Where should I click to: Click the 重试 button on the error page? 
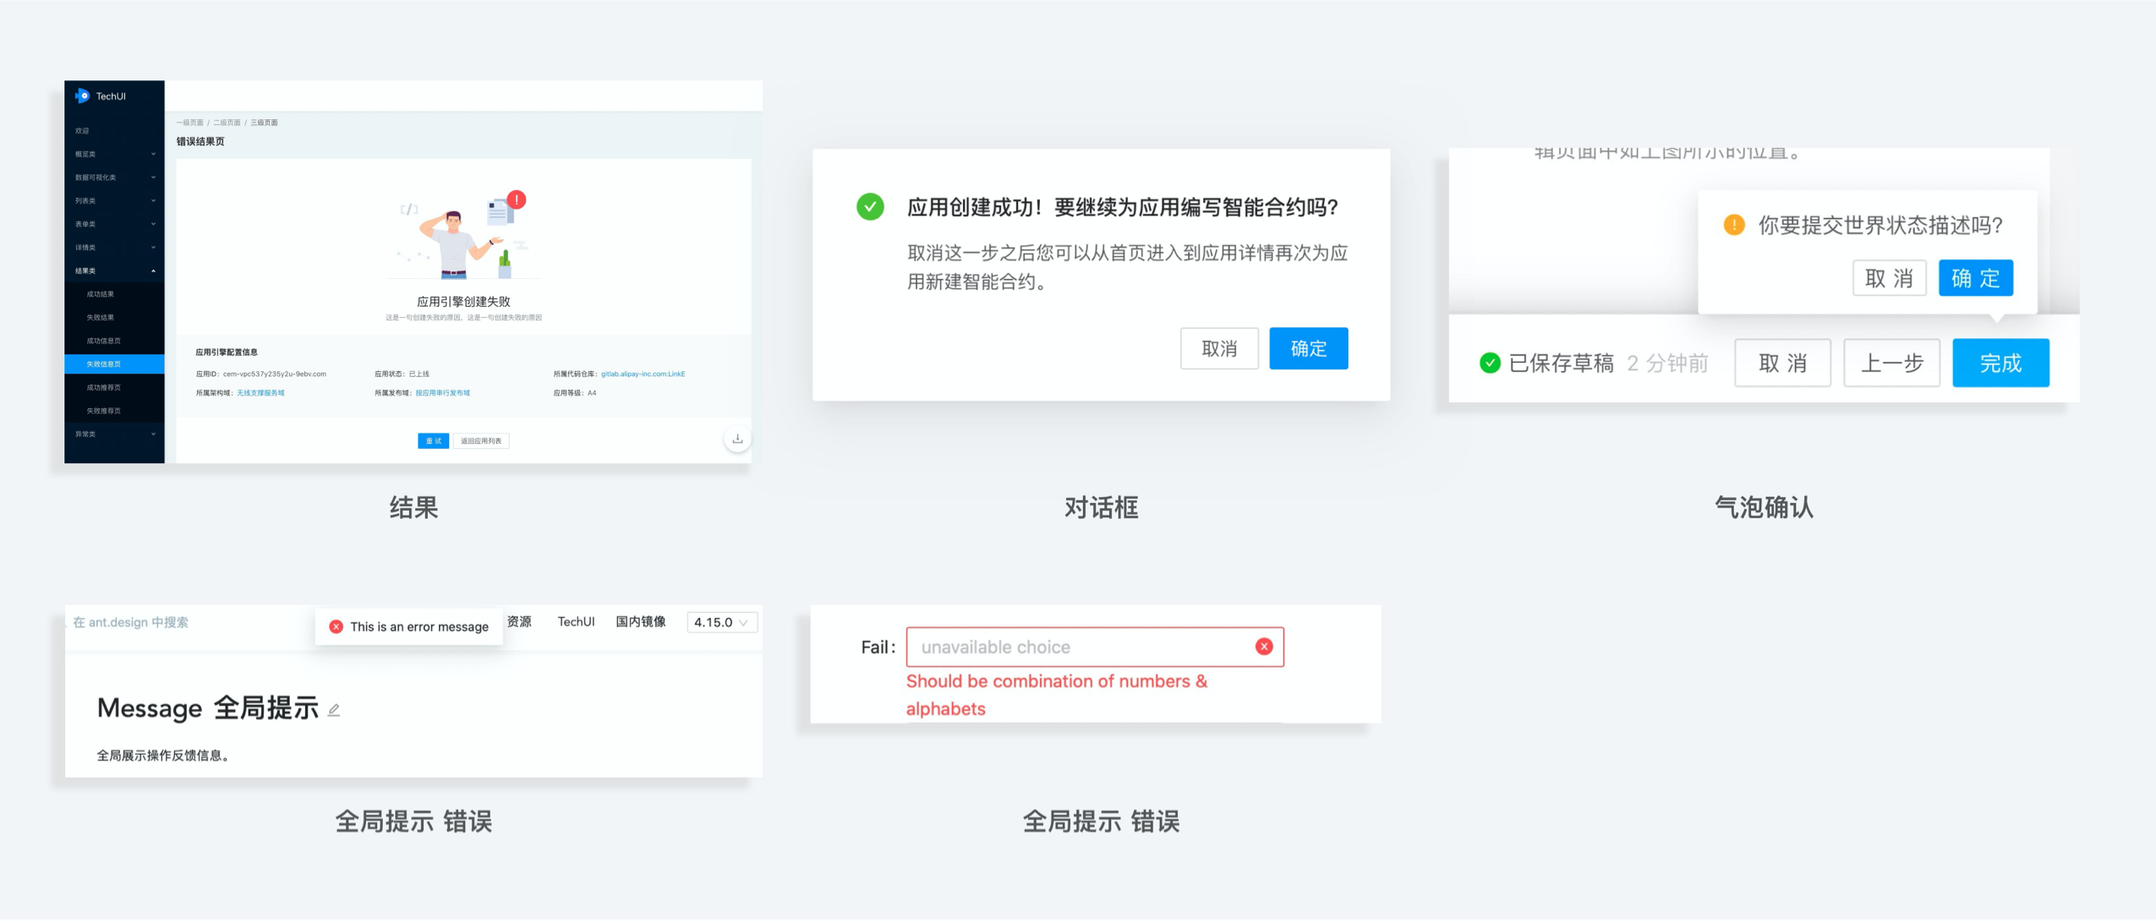pyautogui.click(x=432, y=441)
